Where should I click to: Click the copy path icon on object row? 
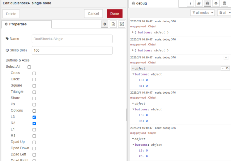click(x=223, y=68)
